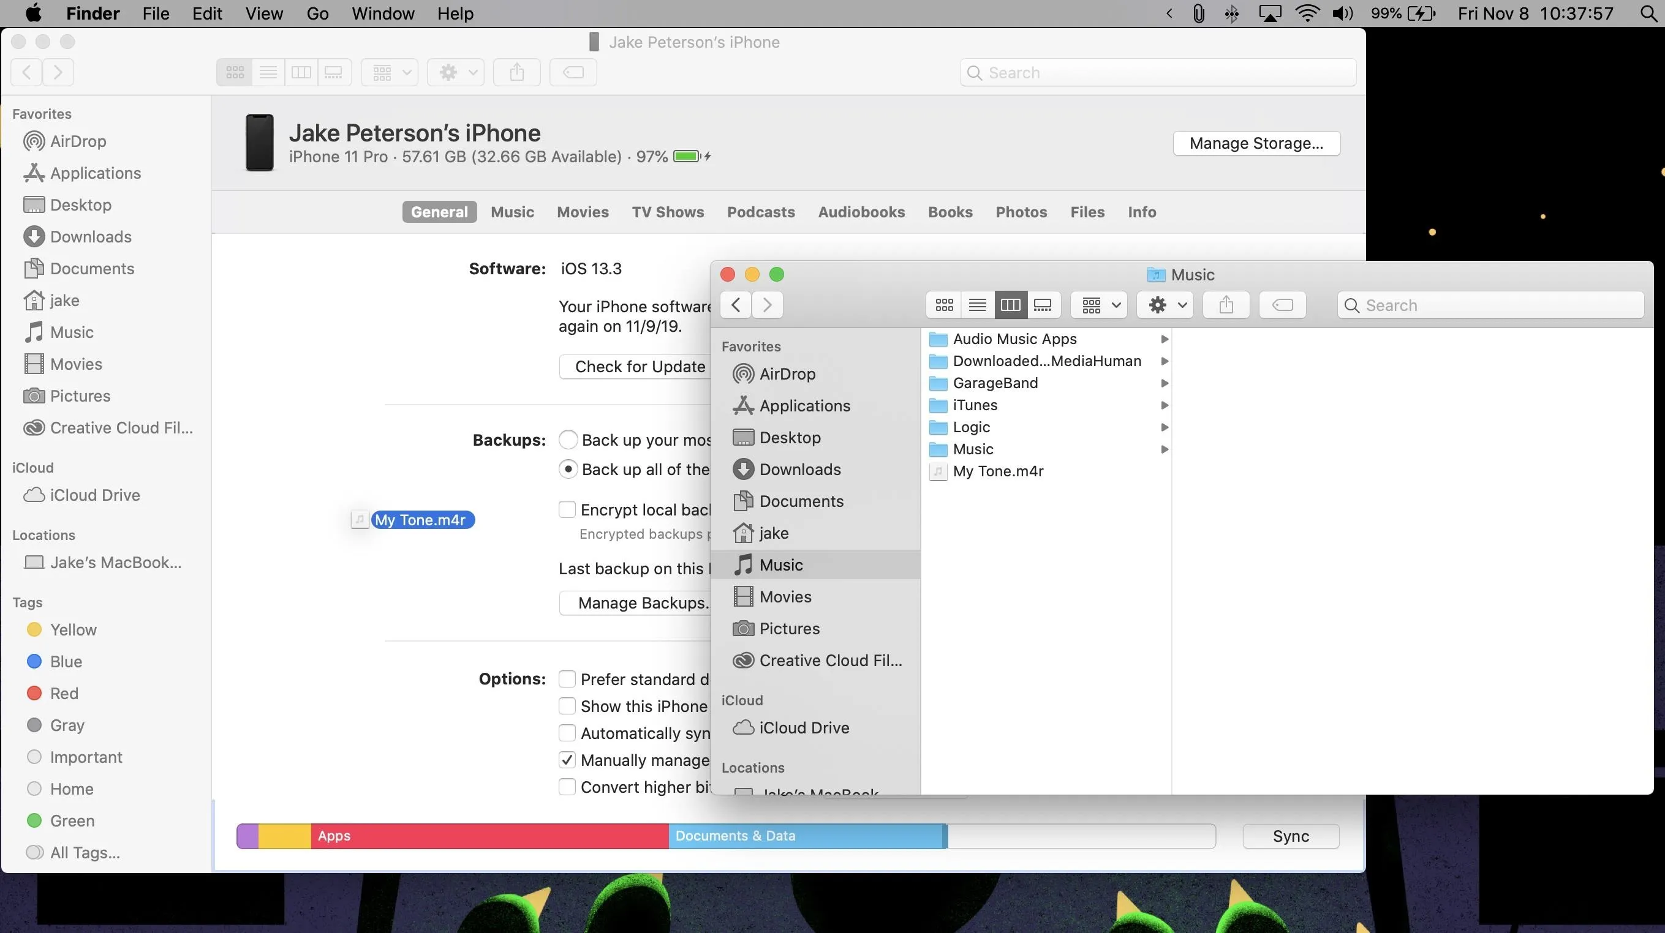Open Movies in Music window sidebar
The height and width of the screenshot is (933, 1665).
[772, 597]
